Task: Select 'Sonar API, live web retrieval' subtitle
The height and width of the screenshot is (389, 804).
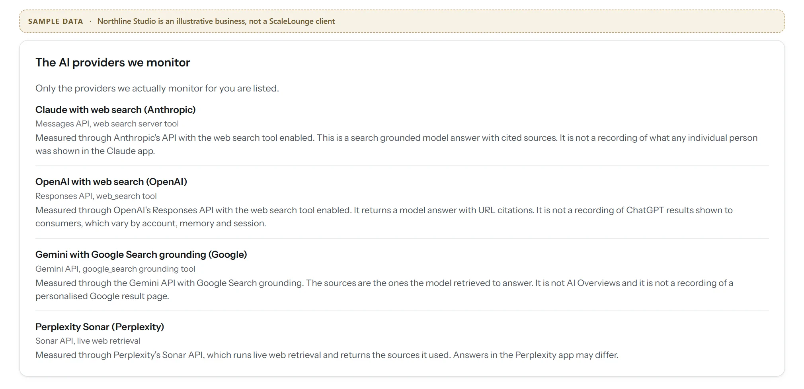Action: tap(88, 341)
